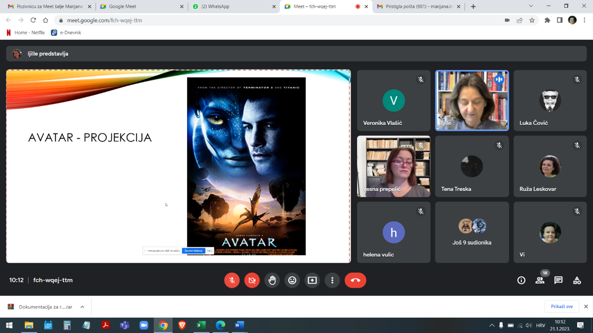Go to the browser home page
This screenshot has height=333, width=593.
tap(45, 20)
